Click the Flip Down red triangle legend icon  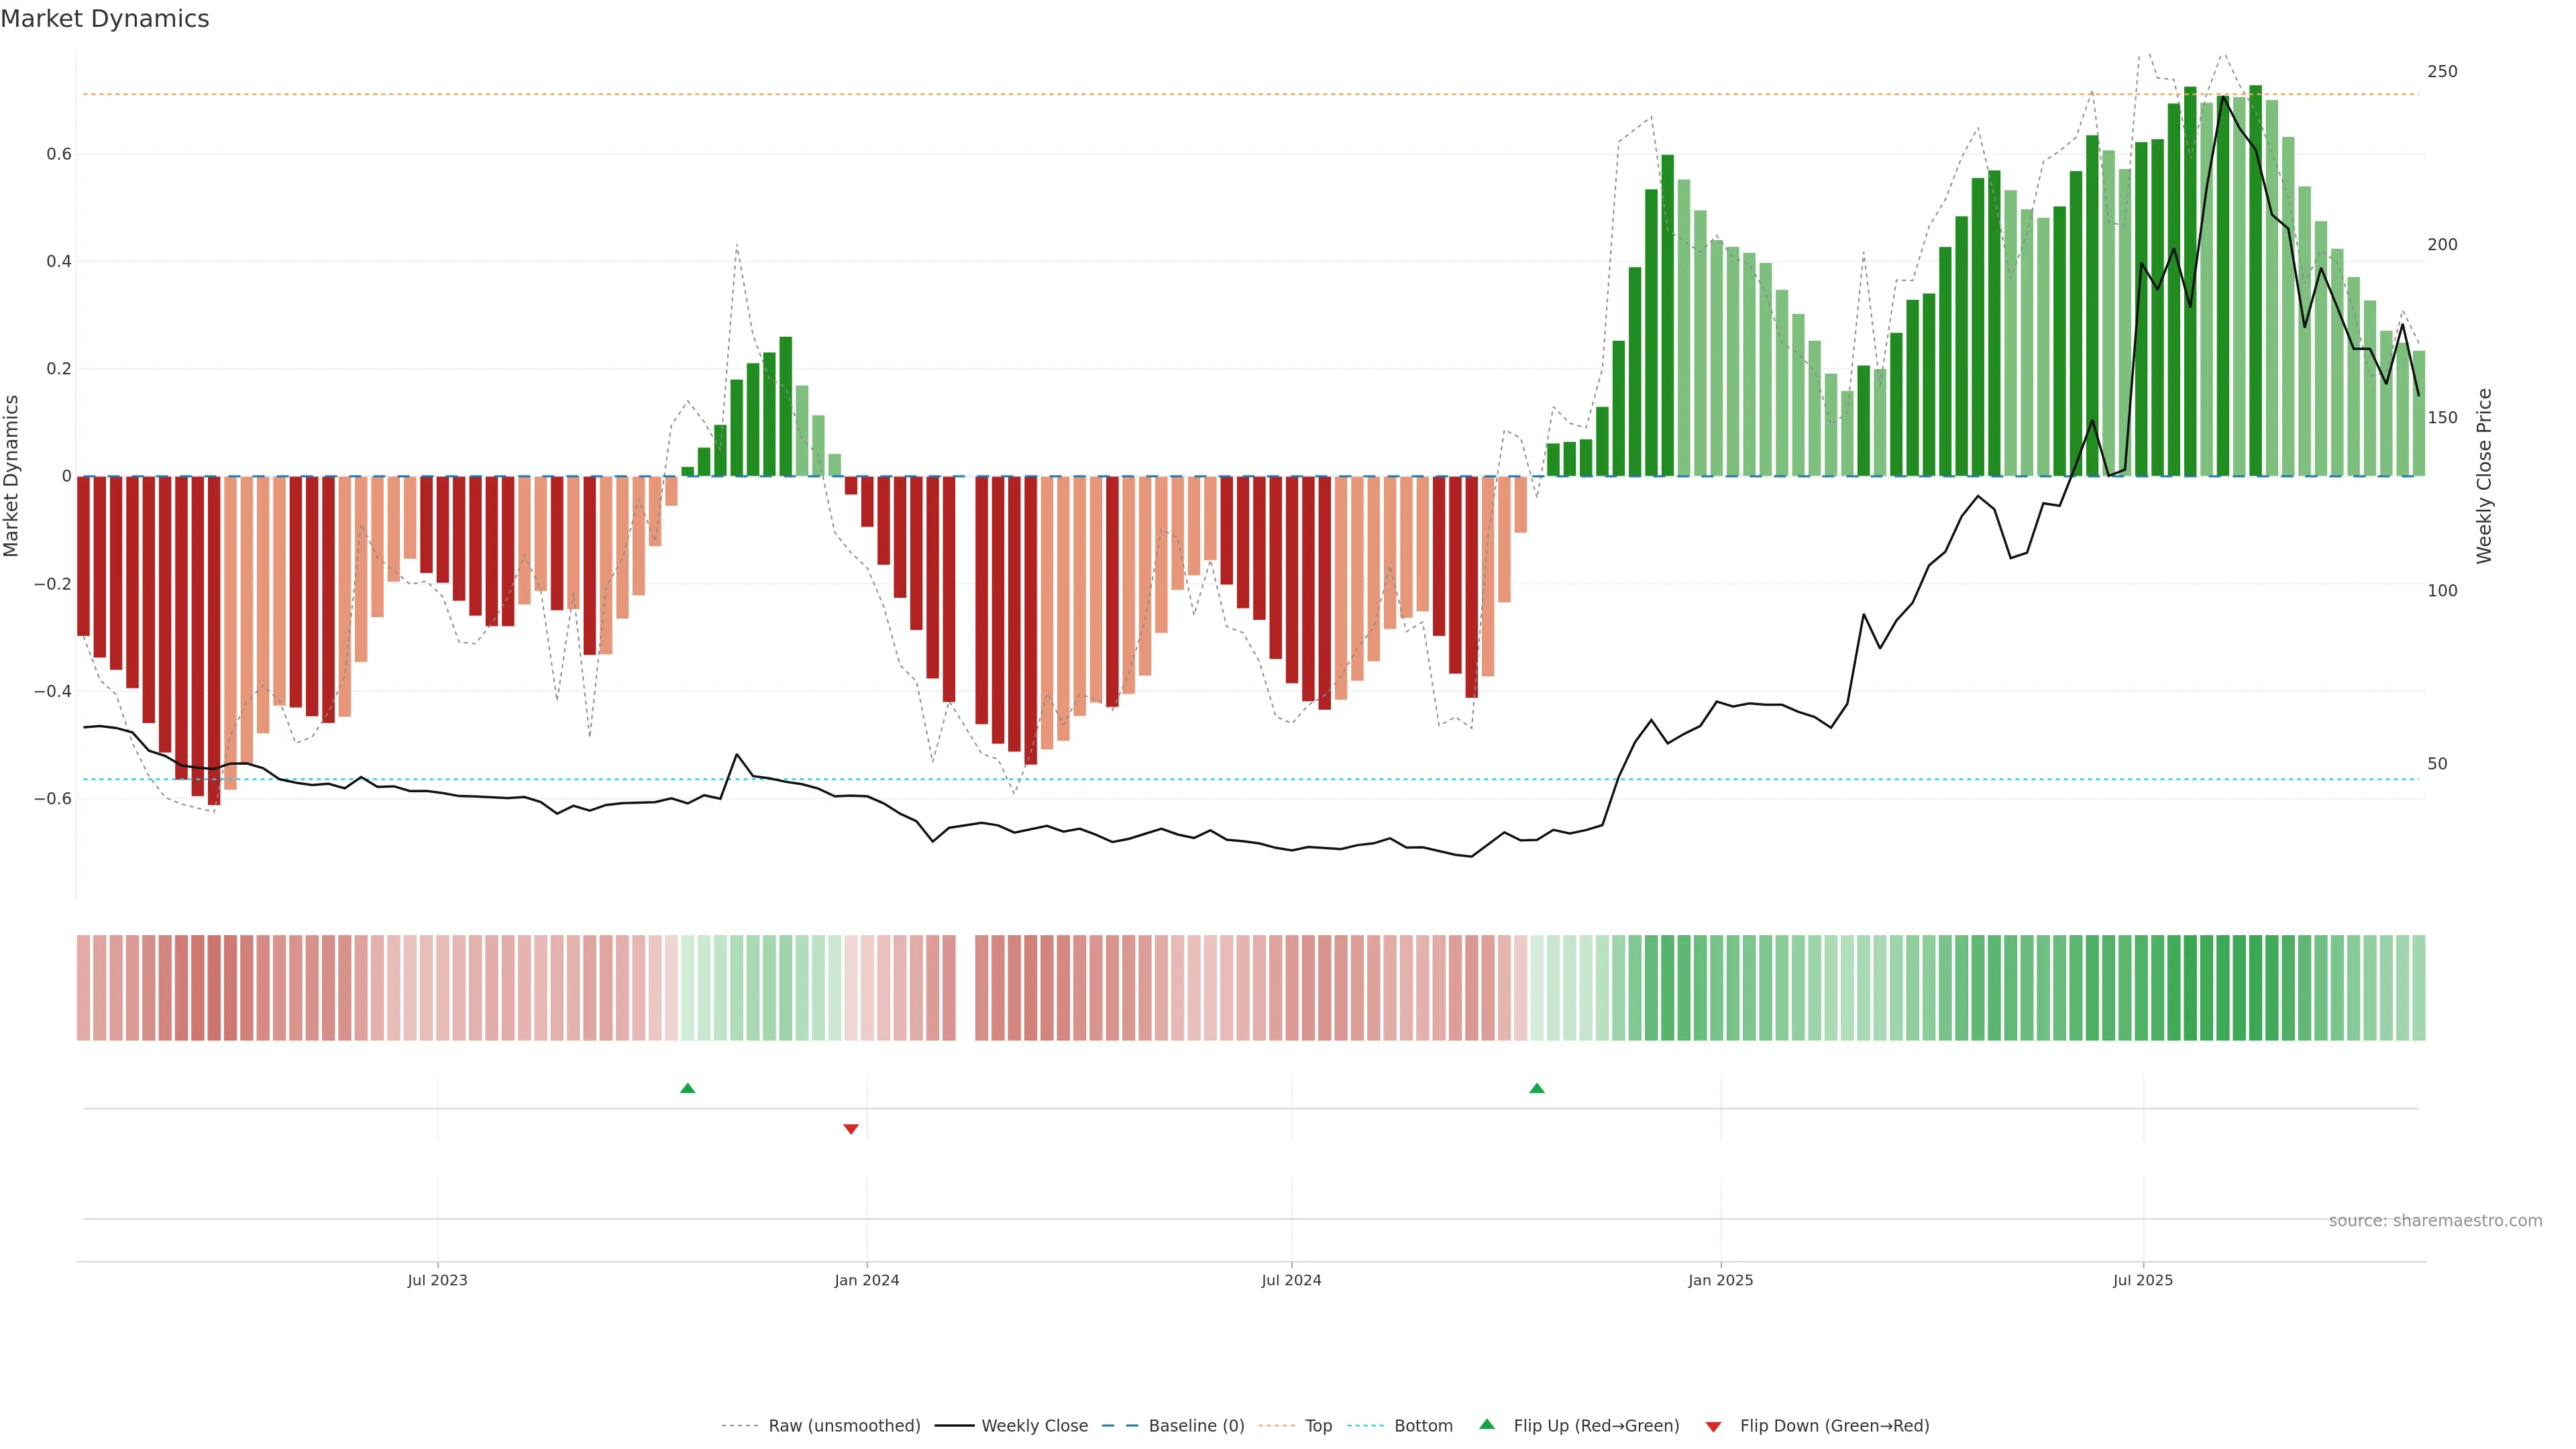(1713, 1427)
